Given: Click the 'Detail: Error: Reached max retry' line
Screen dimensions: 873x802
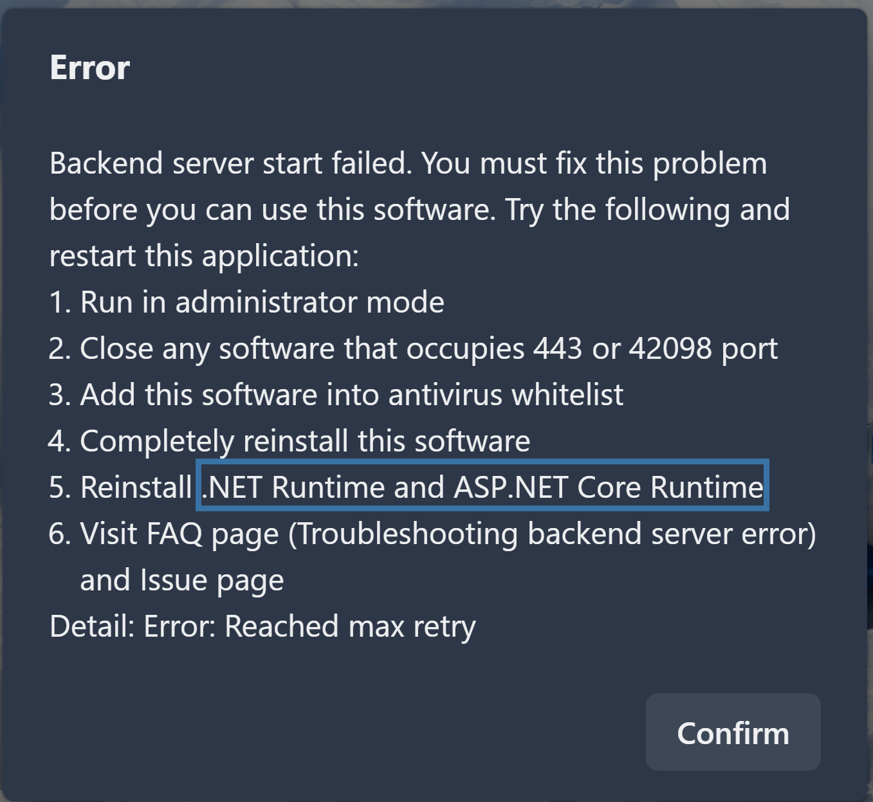Looking at the screenshot, I should (x=262, y=626).
